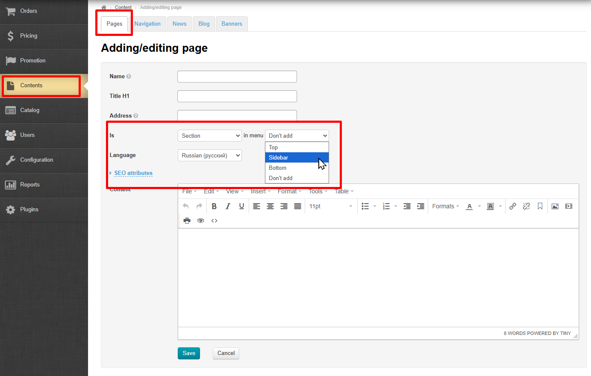Click the Save button
591x376 pixels.
(188, 353)
